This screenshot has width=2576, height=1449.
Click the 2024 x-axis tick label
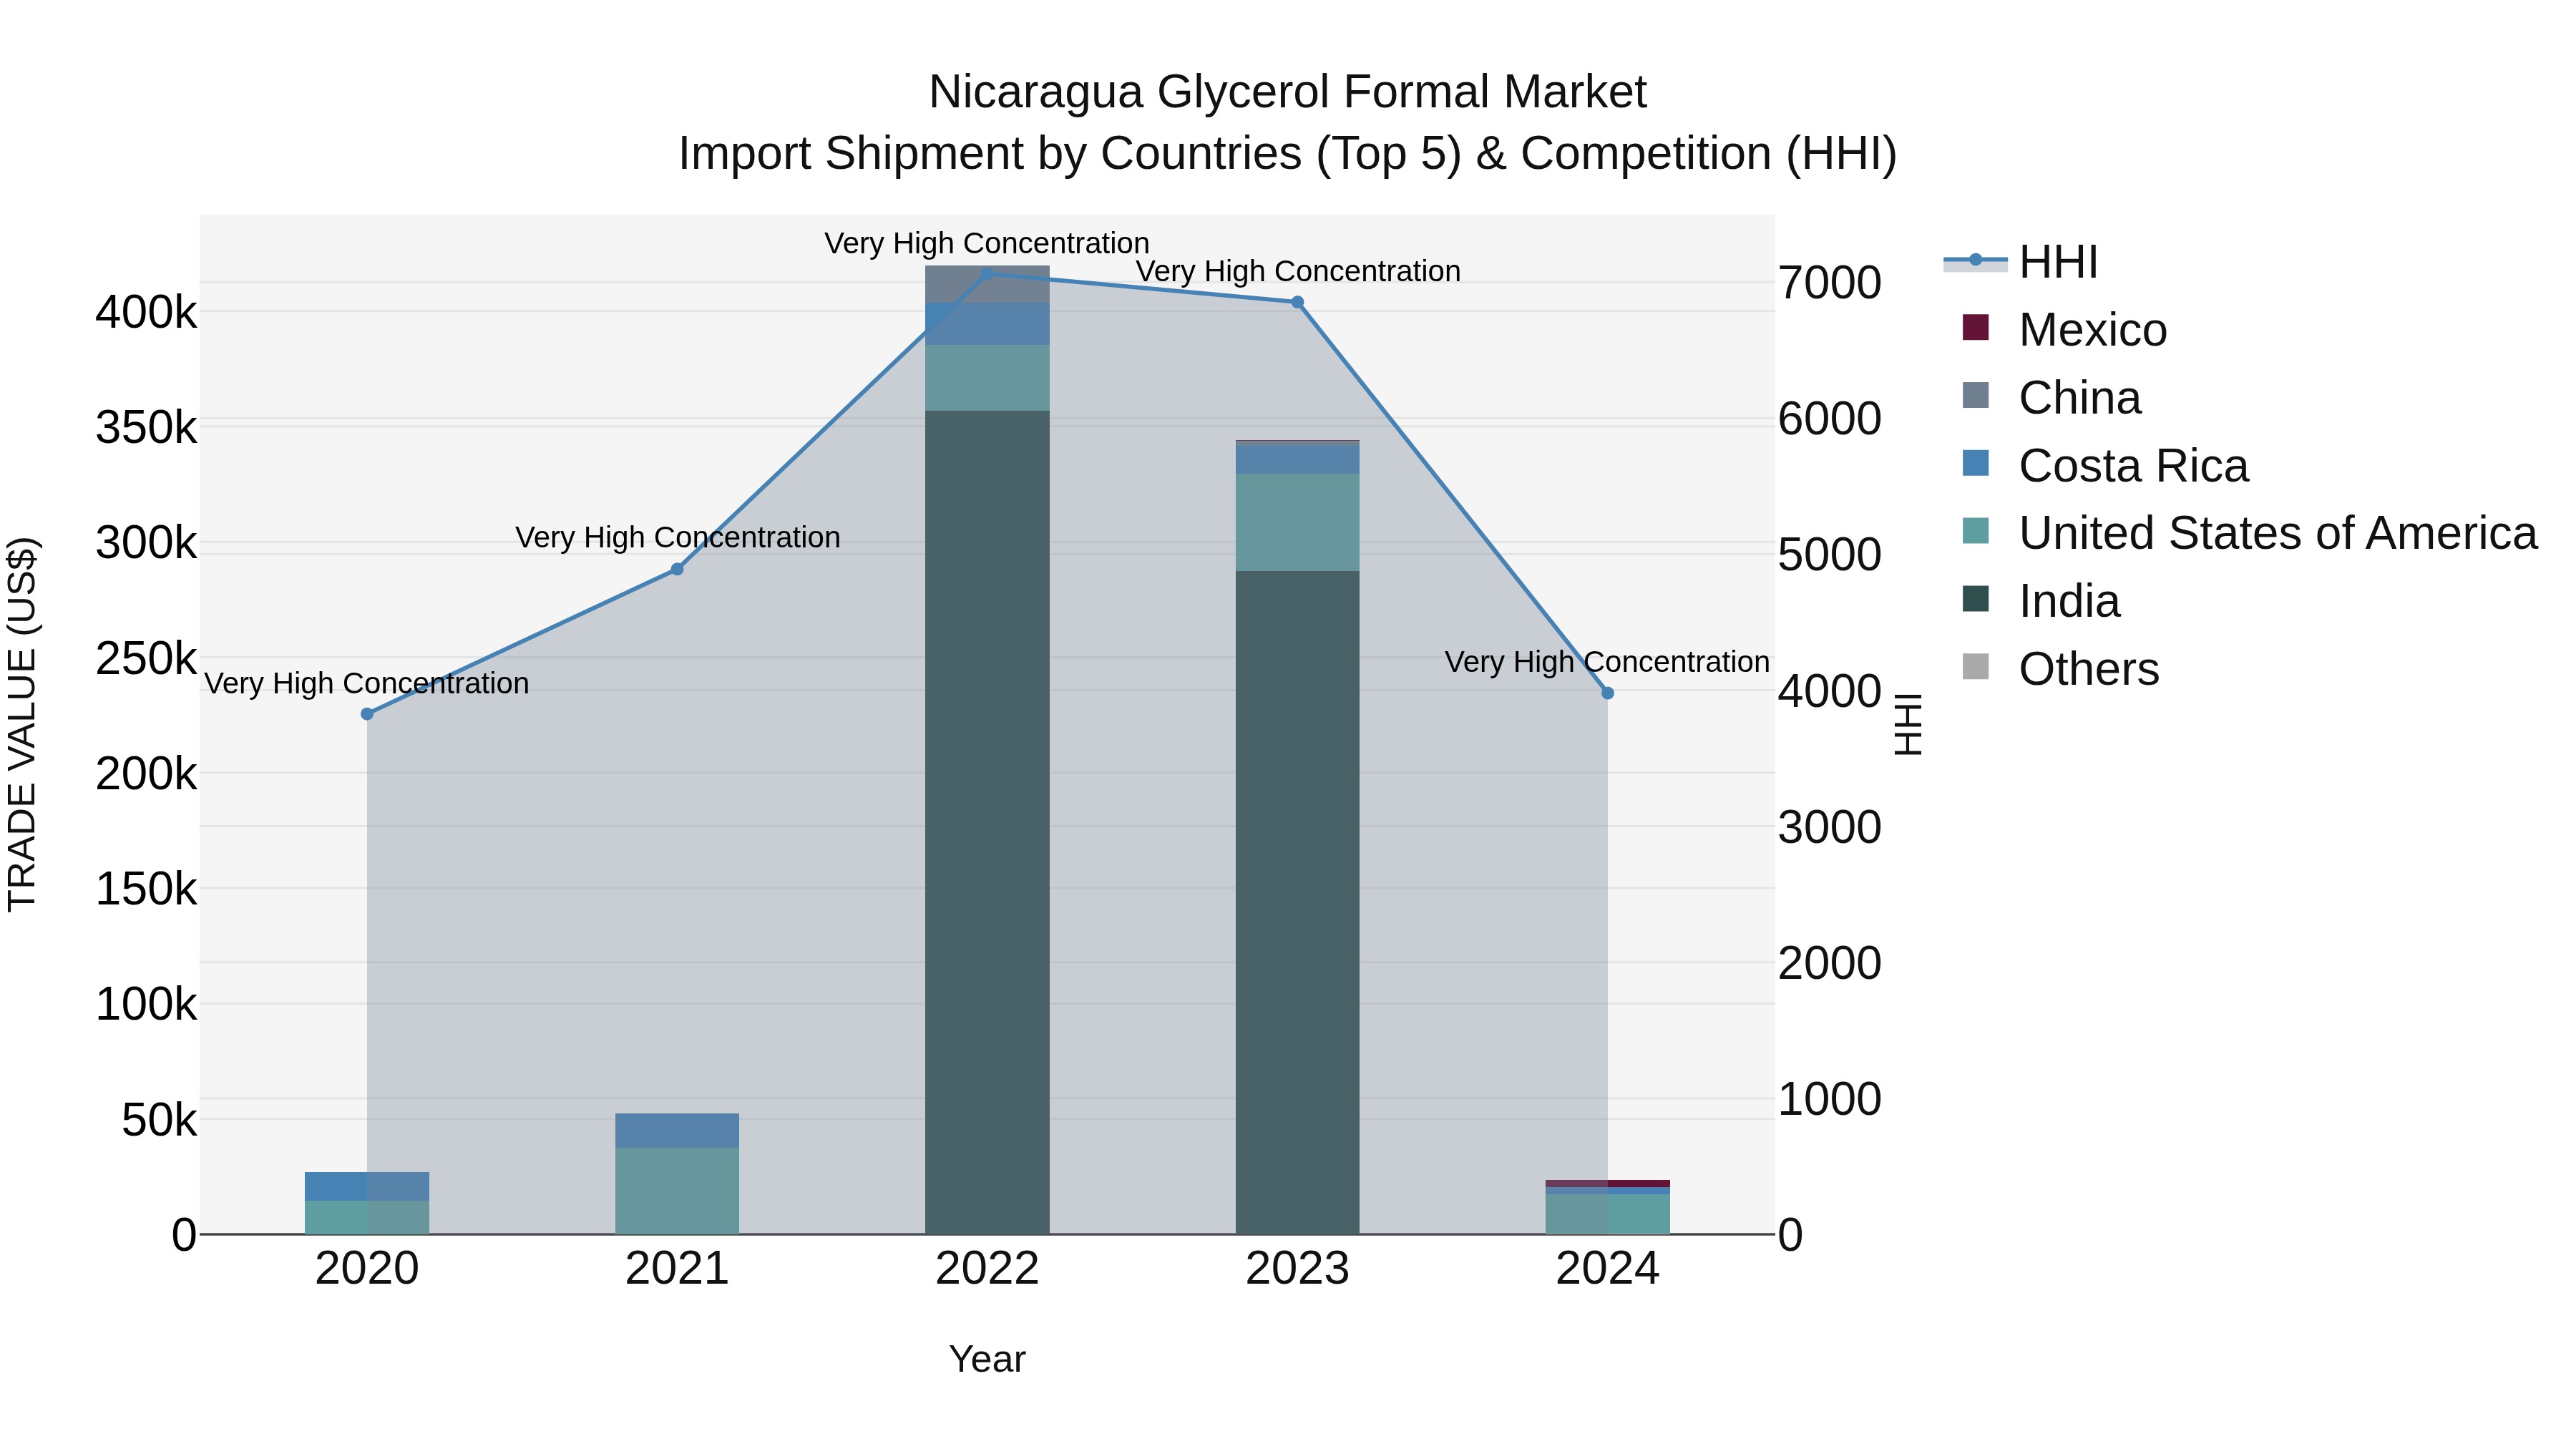[1608, 1269]
